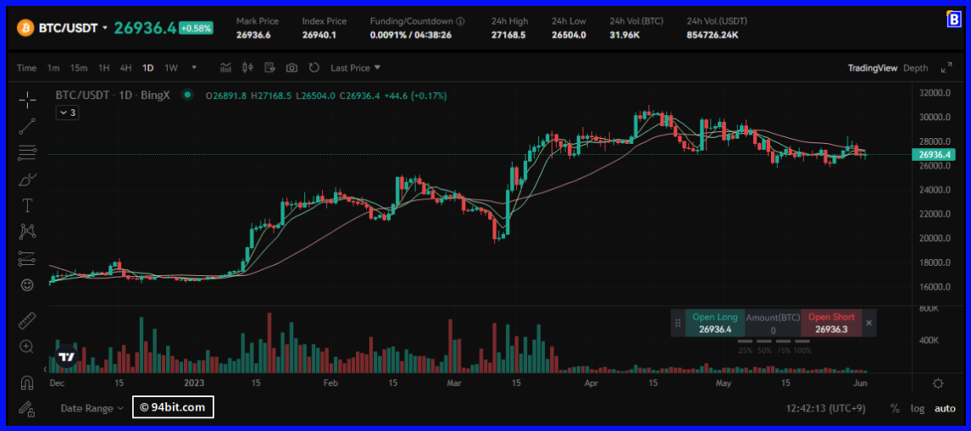
Task: Click the camera screenshot icon
Action: tap(292, 67)
